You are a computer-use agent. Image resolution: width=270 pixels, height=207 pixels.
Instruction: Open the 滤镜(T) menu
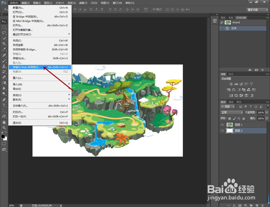click(x=83, y=3)
